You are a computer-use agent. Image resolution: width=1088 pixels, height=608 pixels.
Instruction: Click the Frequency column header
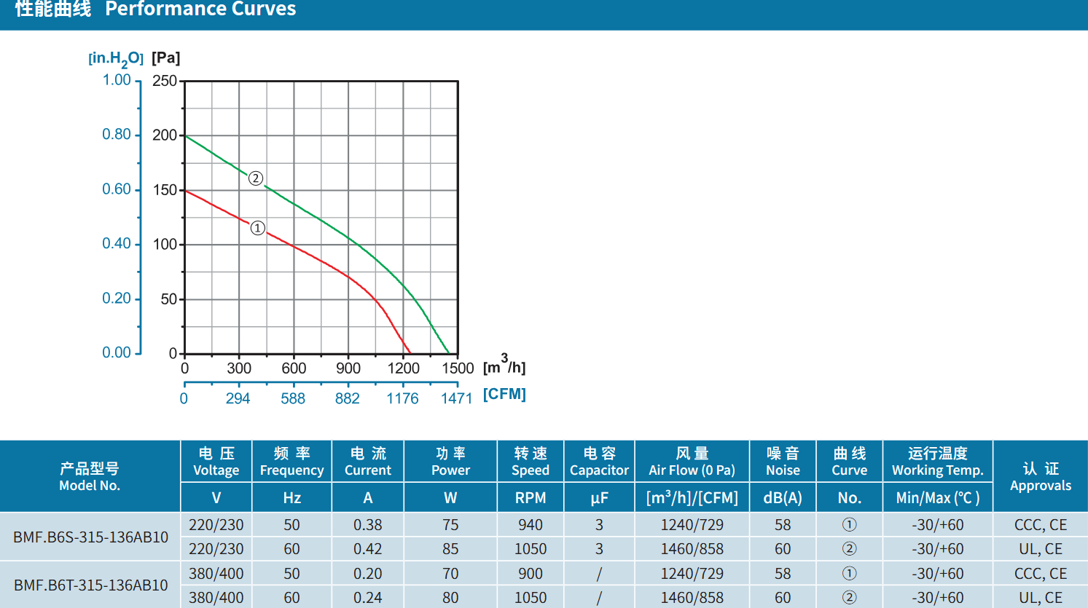[292, 462]
